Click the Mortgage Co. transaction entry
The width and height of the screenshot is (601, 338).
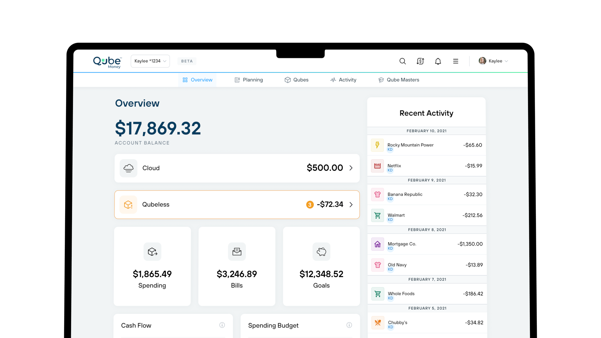[426, 244]
